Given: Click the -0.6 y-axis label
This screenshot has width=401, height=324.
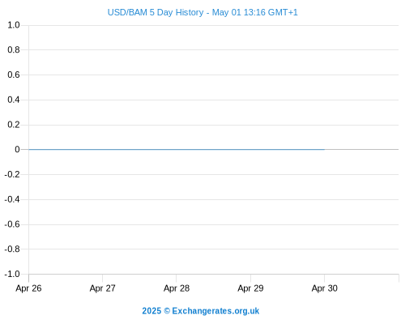Looking at the screenshot, I should pyautogui.click(x=12, y=224).
